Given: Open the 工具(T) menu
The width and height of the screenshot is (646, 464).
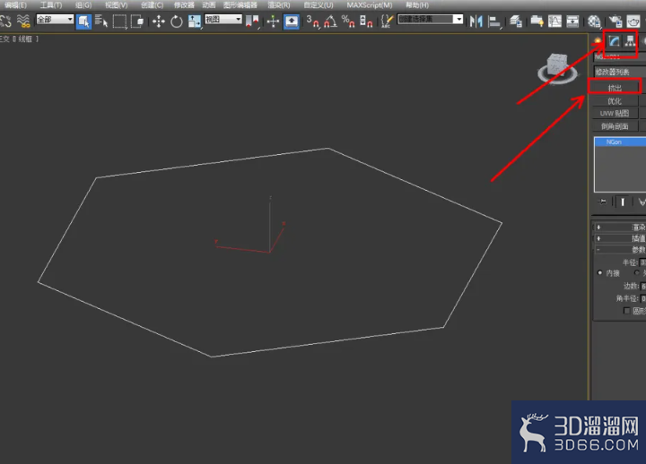Looking at the screenshot, I should [50, 5].
